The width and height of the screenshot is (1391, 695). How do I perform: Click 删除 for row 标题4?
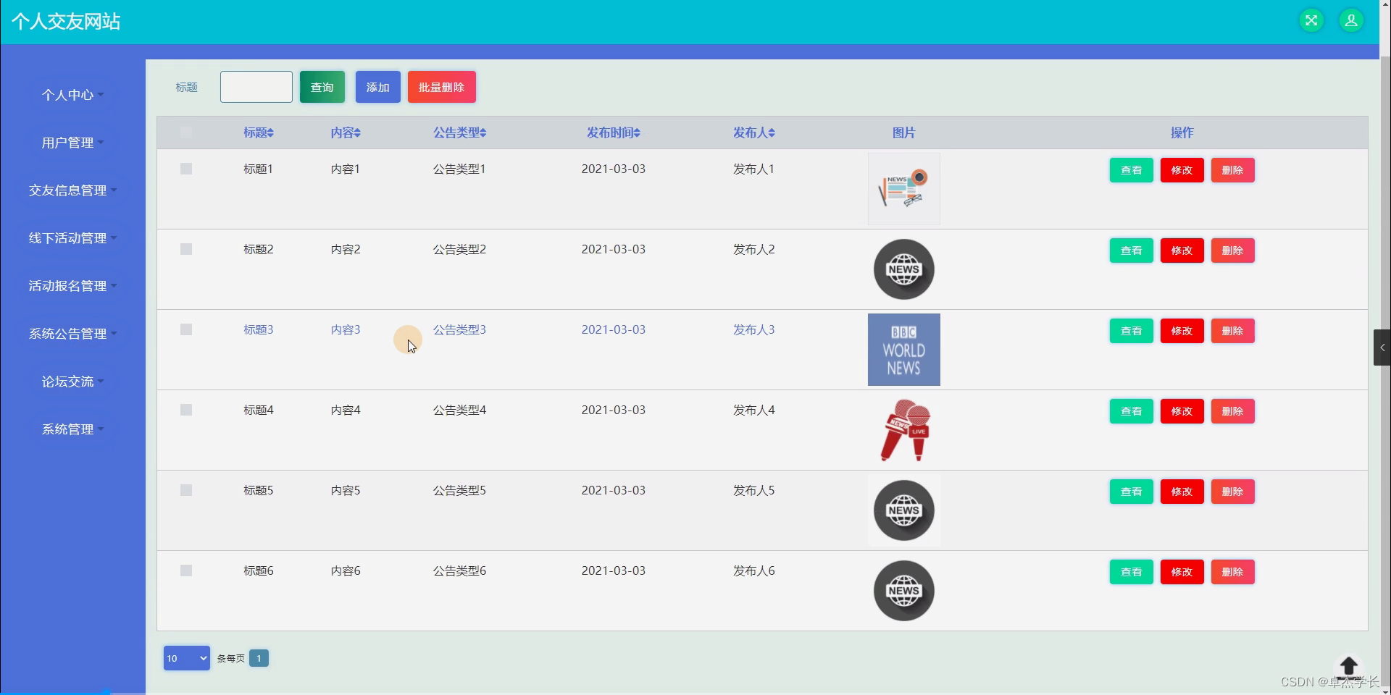point(1233,411)
